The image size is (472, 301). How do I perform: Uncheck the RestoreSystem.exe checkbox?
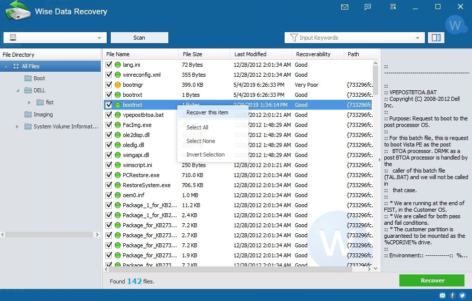[x=109, y=185]
